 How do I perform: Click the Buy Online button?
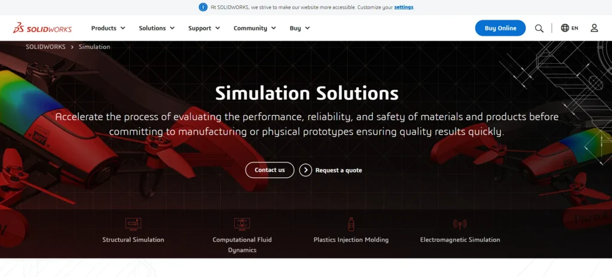tap(500, 28)
